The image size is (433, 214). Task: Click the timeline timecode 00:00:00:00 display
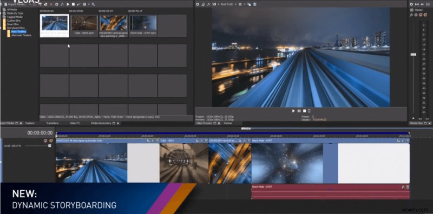click(40, 133)
